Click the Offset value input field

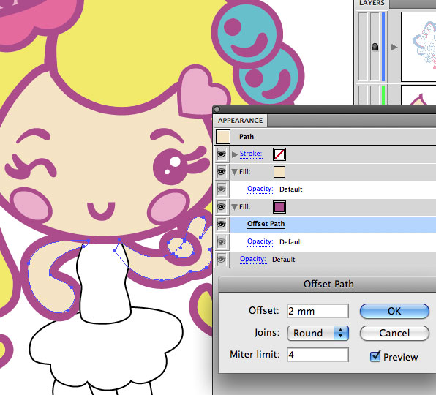[x=317, y=311]
